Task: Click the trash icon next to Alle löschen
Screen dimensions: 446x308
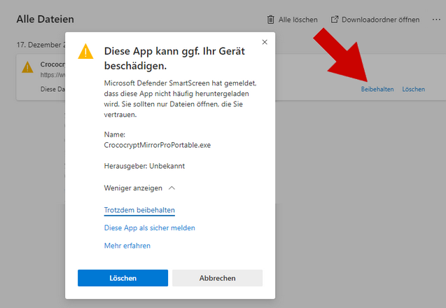Action: 270,20
